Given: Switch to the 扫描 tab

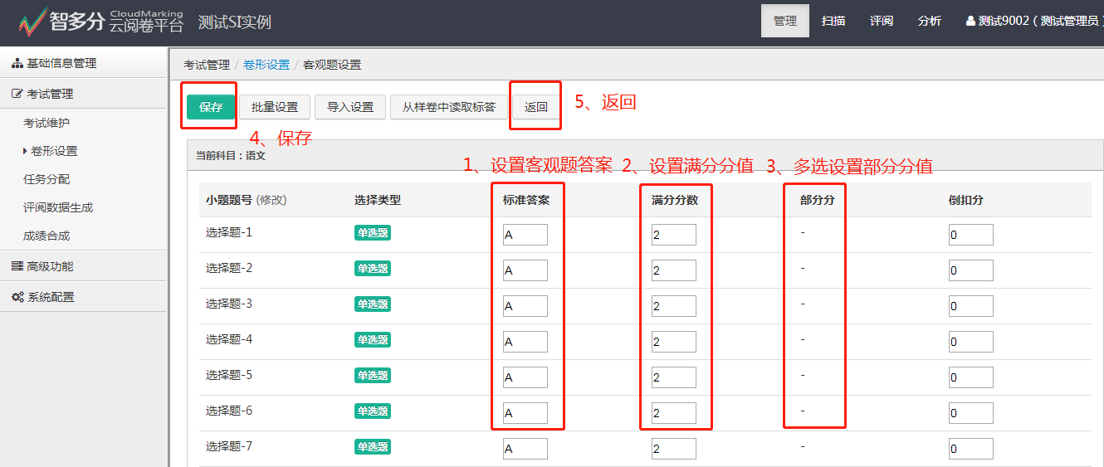Looking at the screenshot, I should click(x=833, y=21).
